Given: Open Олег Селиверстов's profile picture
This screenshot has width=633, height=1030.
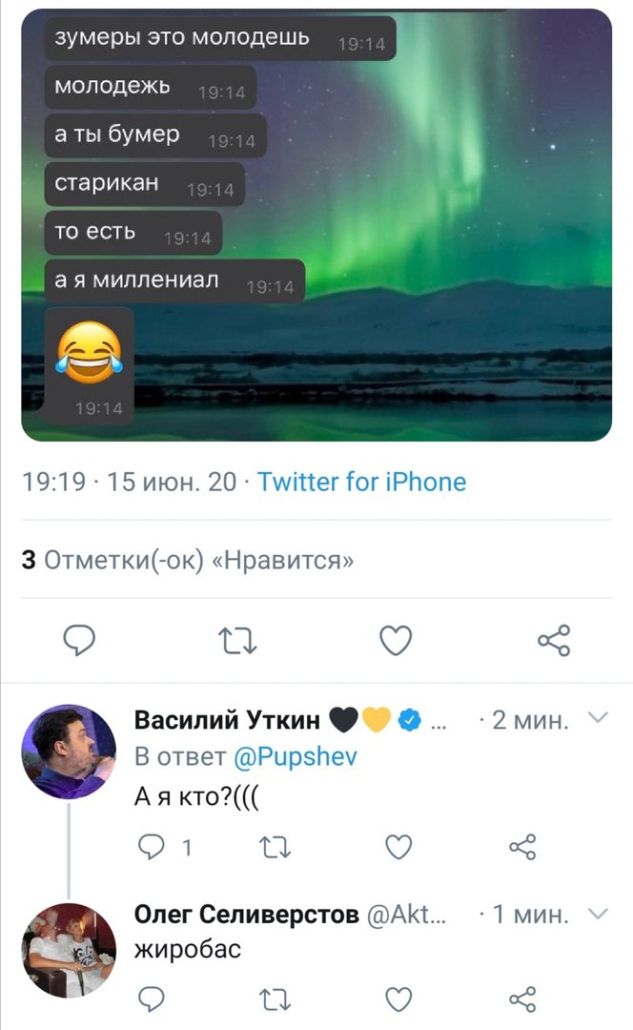Looking at the screenshot, I should [69, 949].
